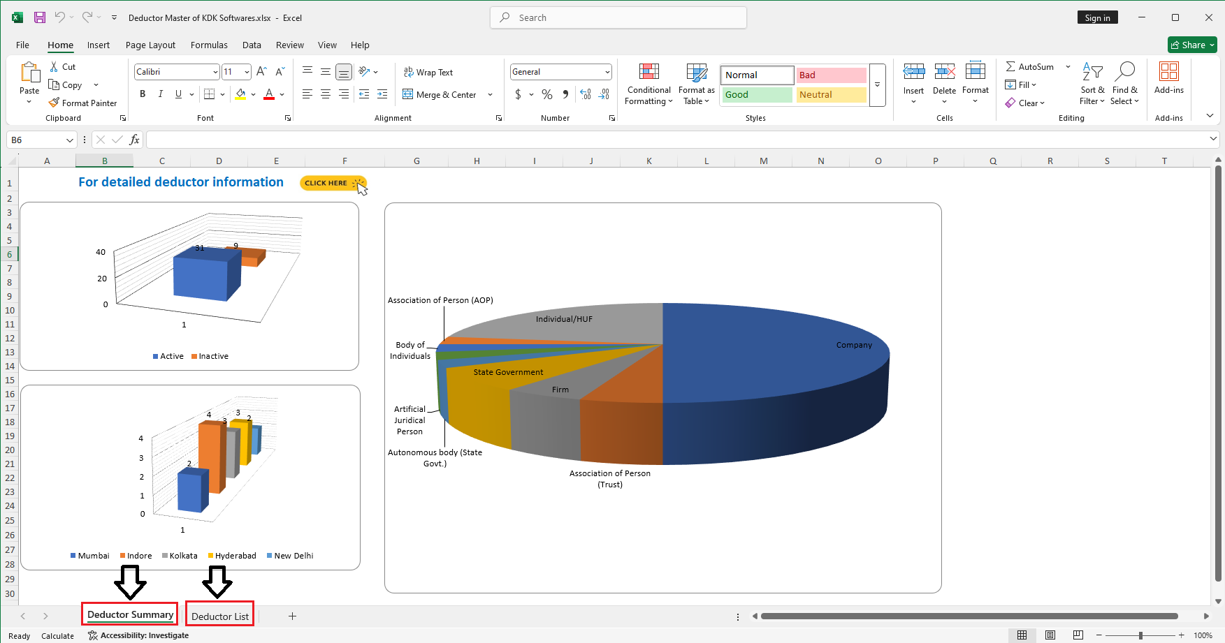Switch to the Page Layout tab

pyautogui.click(x=150, y=45)
